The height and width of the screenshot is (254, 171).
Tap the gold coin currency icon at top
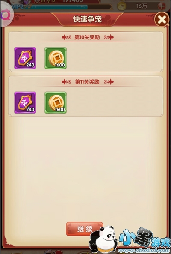click(121, 6)
